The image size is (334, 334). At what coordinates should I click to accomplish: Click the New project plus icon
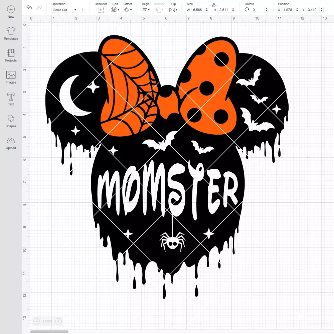tap(11, 9)
